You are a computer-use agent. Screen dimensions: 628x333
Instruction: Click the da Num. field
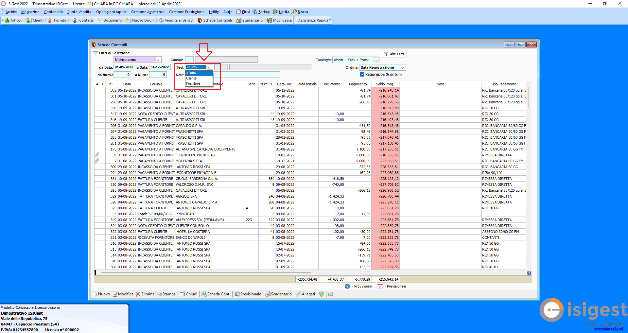[x=122, y=75]
